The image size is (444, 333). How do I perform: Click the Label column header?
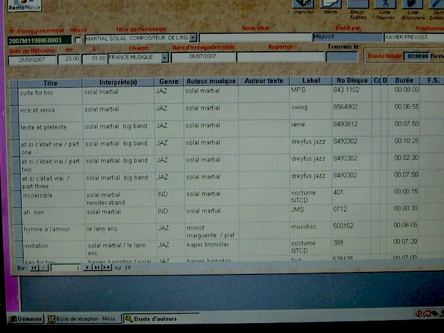coord(311,81)
